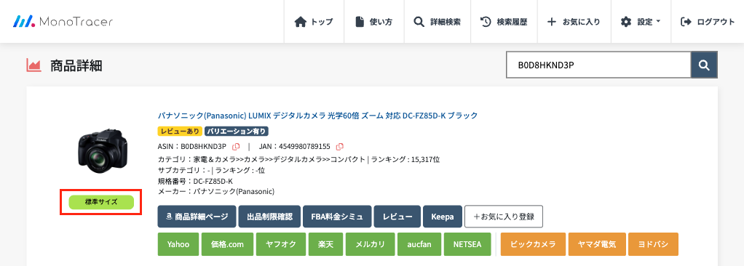Copy the ASIN with its copy icon

click(236, 146)
